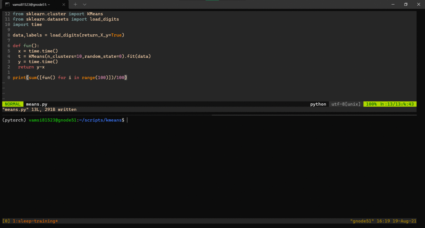Click line number 12 in the gutter

[7, 14]
